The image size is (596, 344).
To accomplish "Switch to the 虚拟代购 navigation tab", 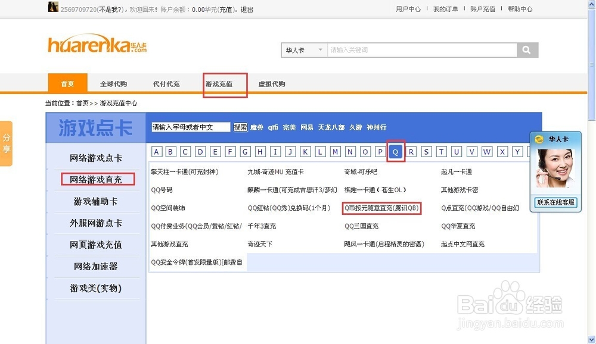I will tap(272, 83).
